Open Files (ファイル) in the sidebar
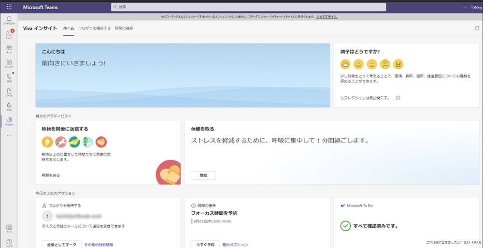The image size is (483, 248). tap(9, 92)
